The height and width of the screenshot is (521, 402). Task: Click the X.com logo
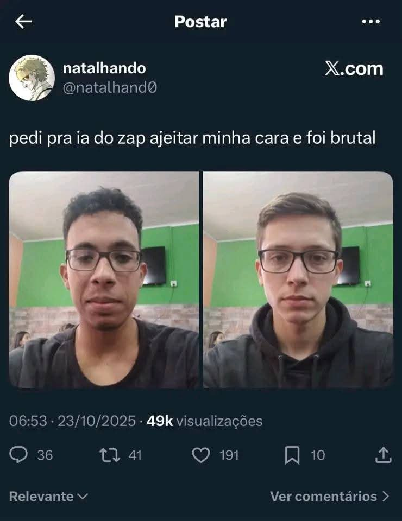point(354,69)
